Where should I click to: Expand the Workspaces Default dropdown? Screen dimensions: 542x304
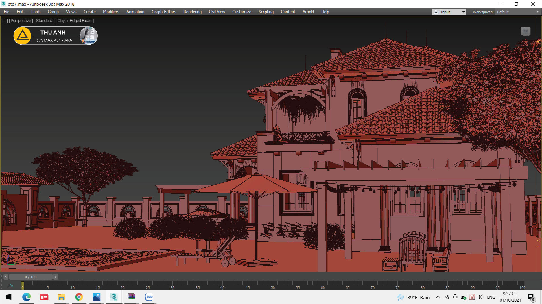[537, 12]
